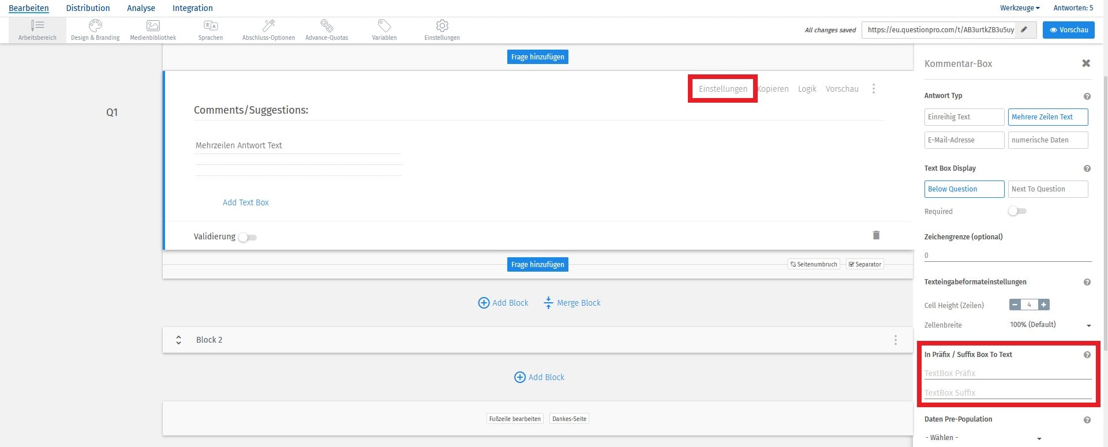
Task: Click the Comments/Suggestions question title
Action: (x=251, y=110)
